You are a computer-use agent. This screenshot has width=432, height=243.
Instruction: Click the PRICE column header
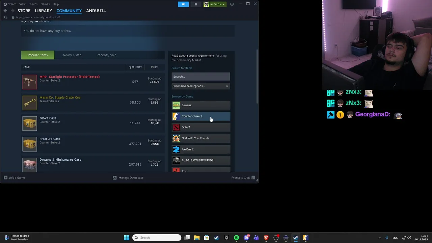tap(155, 67)
